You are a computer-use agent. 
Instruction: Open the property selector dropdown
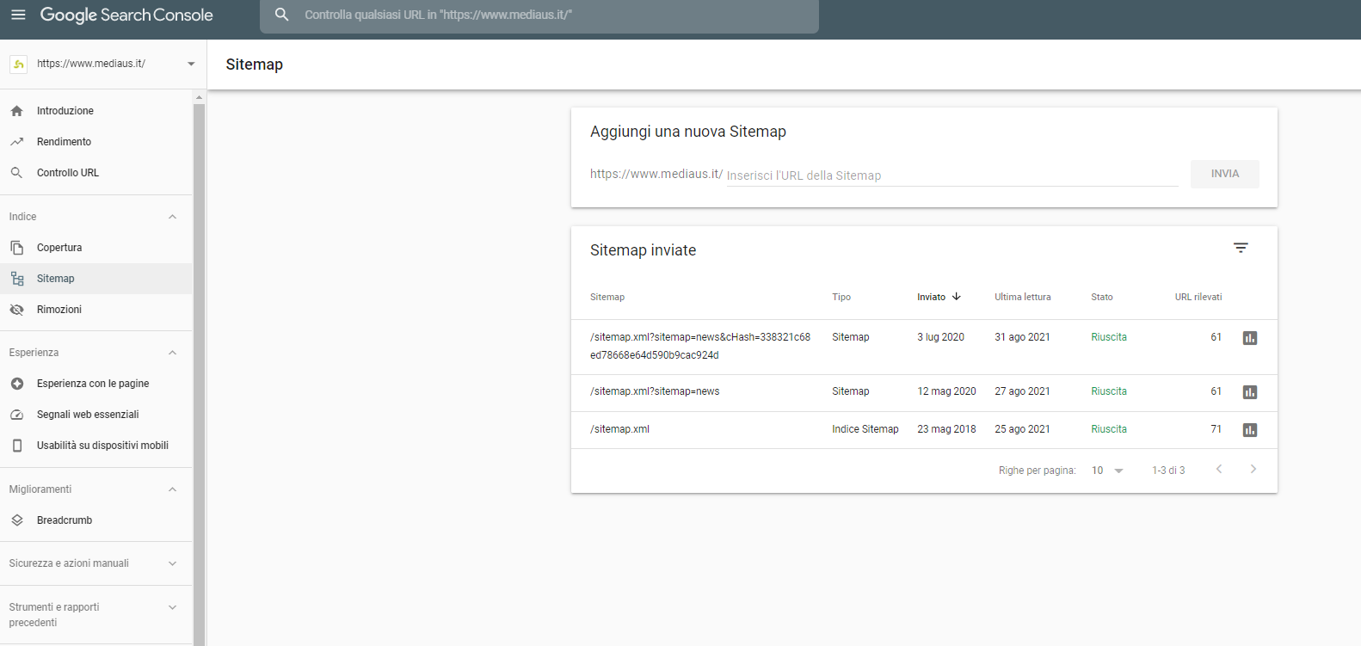(191, 64)
